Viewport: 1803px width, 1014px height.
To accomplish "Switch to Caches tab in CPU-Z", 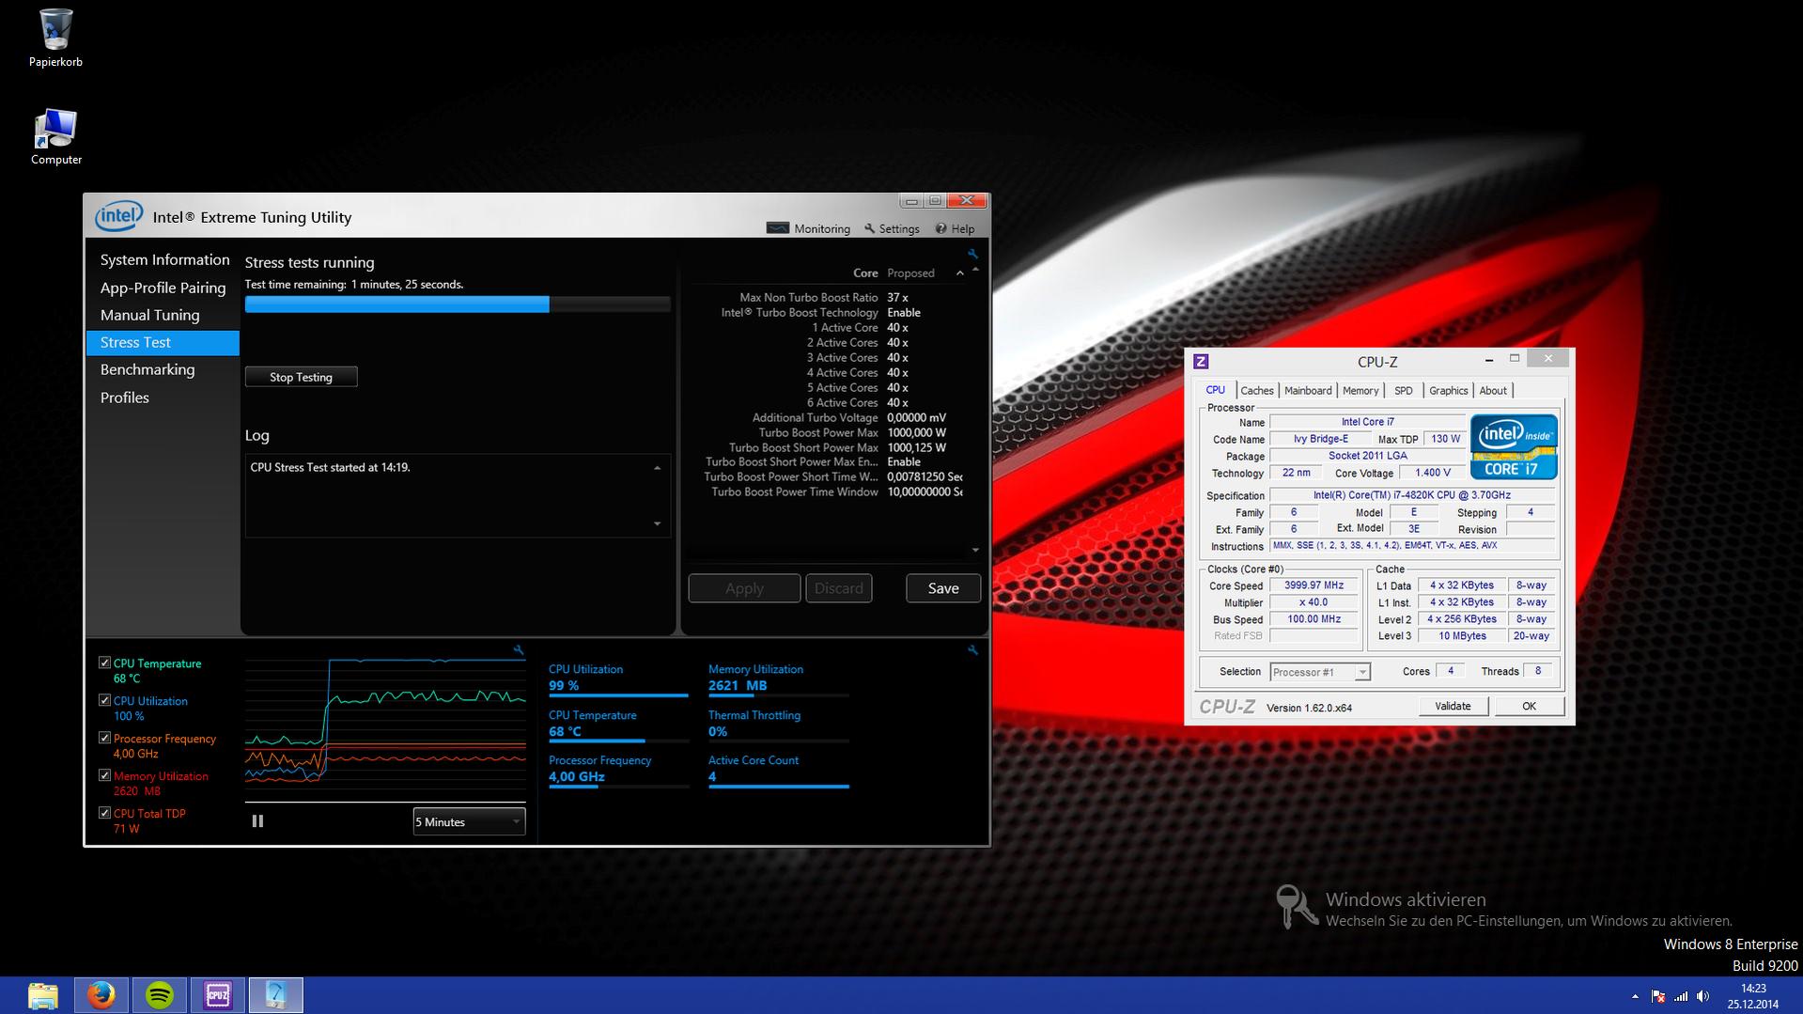I will (x=1257, y=391).
